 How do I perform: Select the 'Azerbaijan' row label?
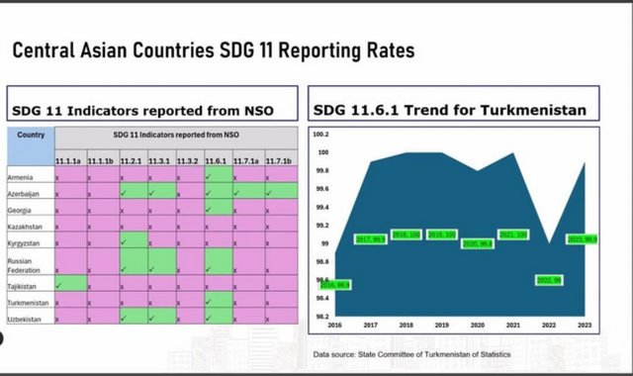[x=24, y=194]
